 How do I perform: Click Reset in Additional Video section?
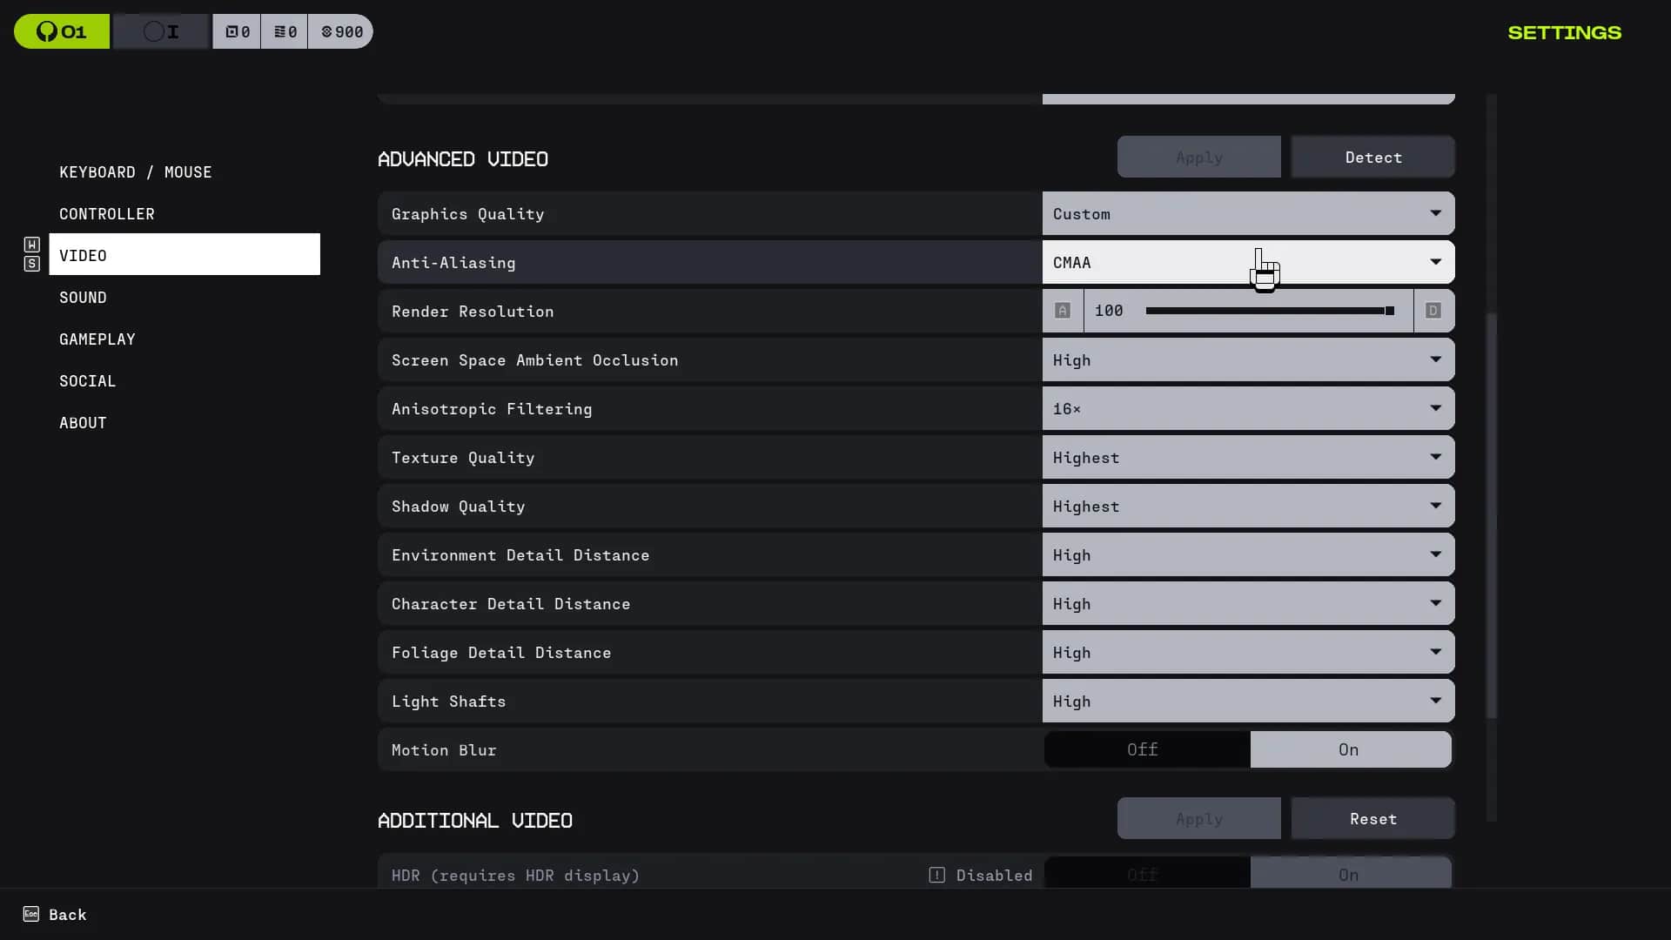(1372, 819)
